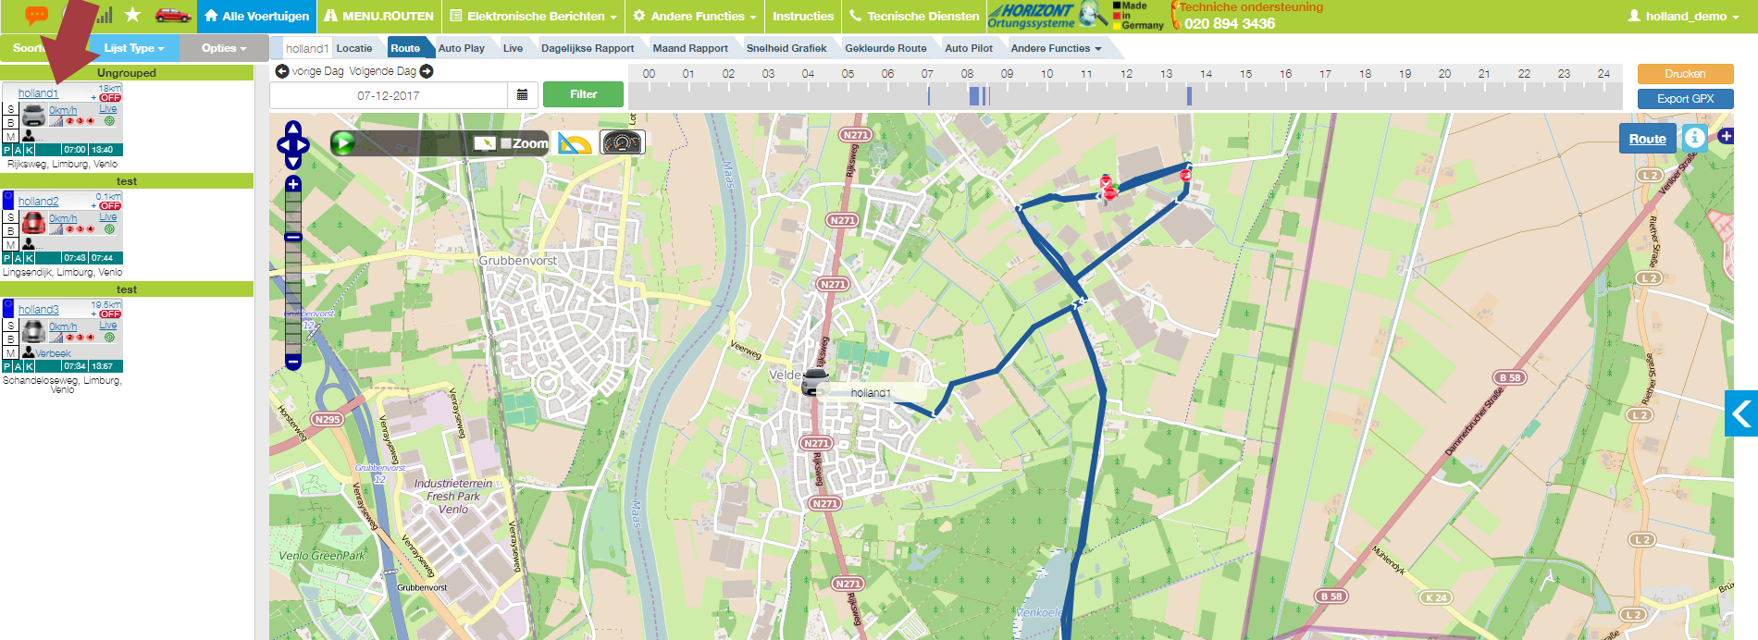Open Andere Functies tab dropdown
Screen dimensions: 1758x640
point(1056,48)
